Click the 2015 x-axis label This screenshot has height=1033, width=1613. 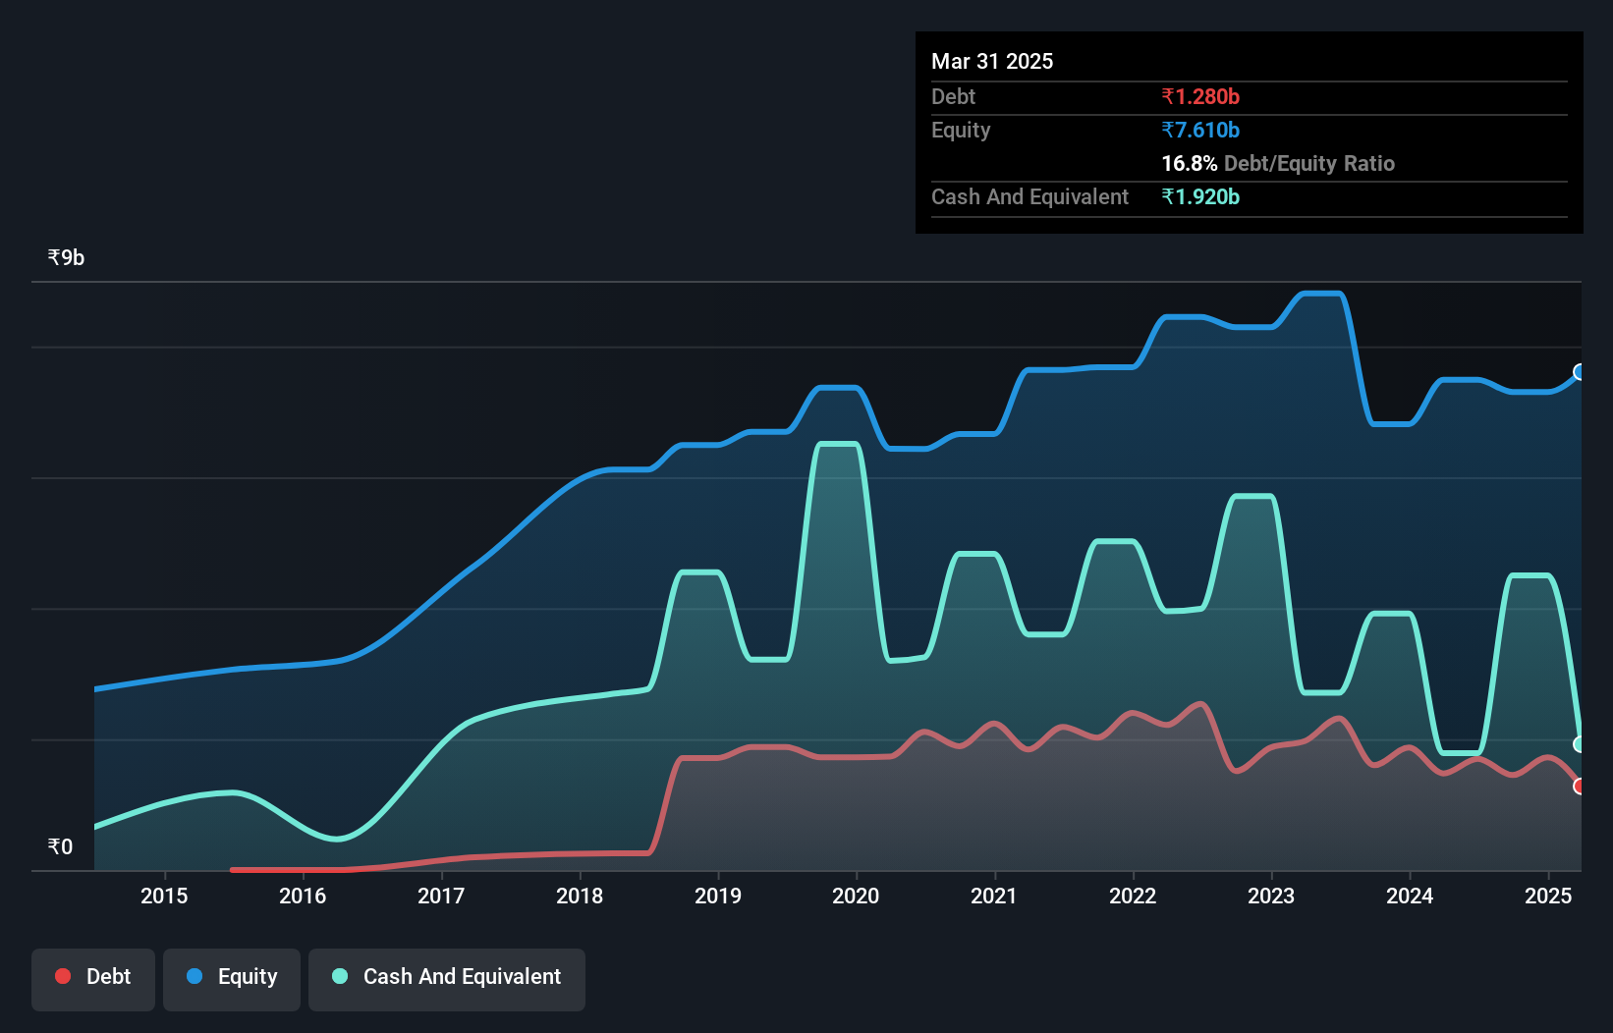pos(164,896)
